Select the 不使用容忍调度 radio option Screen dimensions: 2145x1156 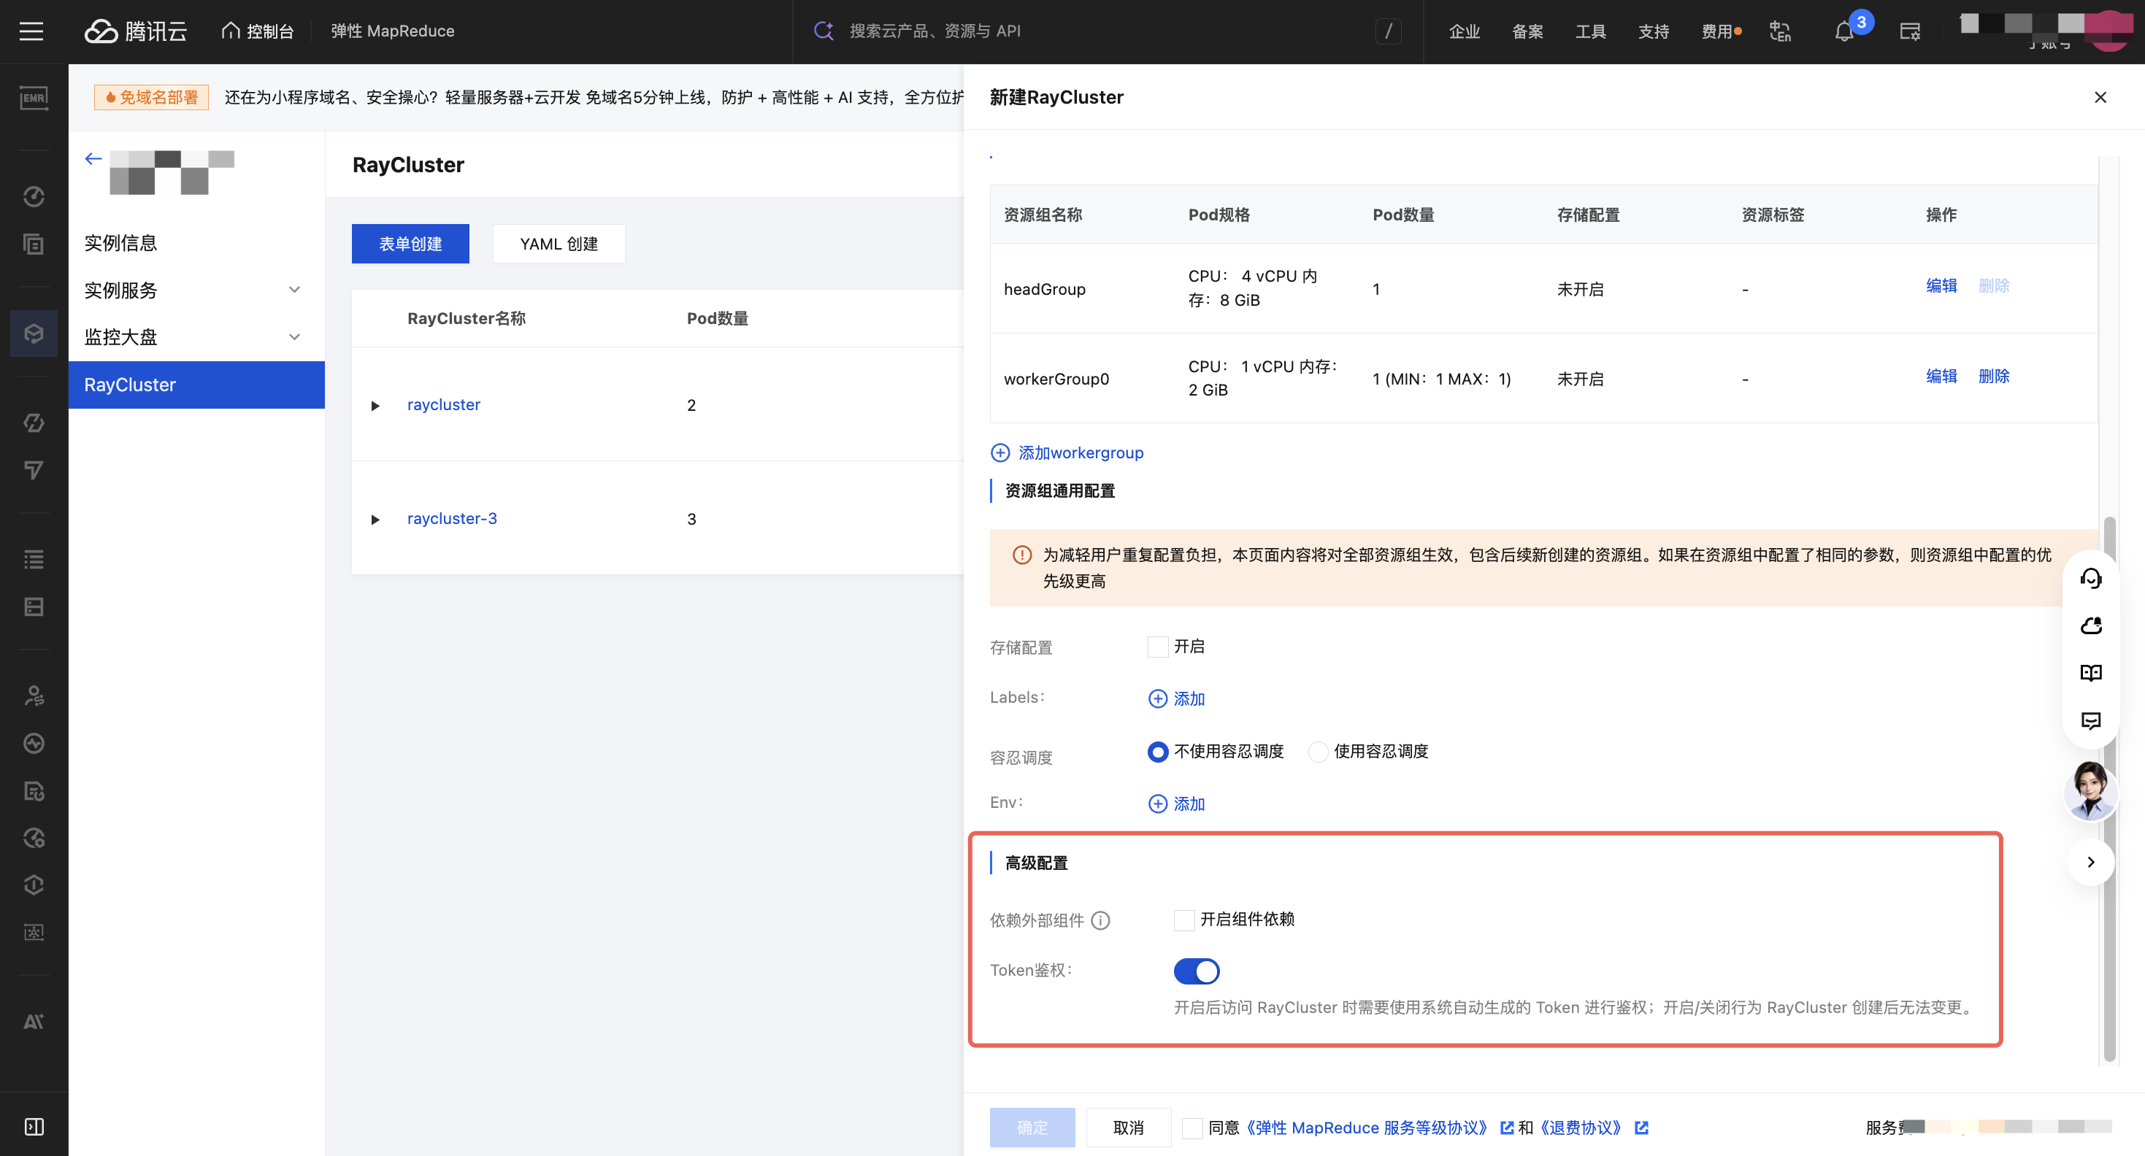pos(1157,752)
